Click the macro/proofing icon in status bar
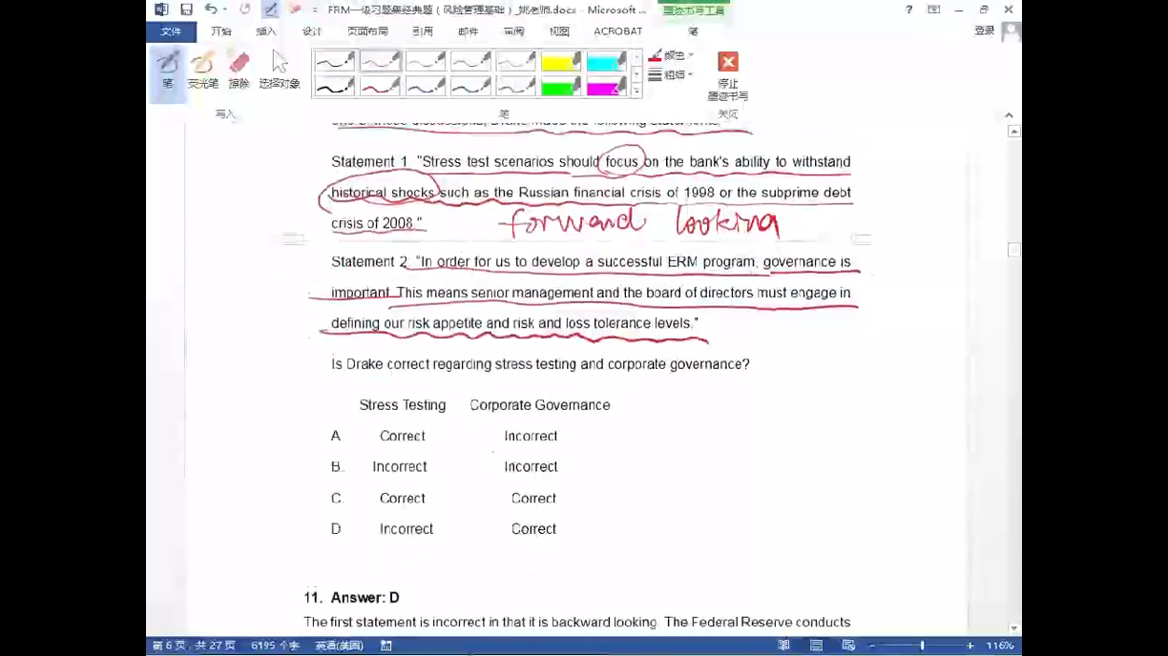 click(386, 646)
